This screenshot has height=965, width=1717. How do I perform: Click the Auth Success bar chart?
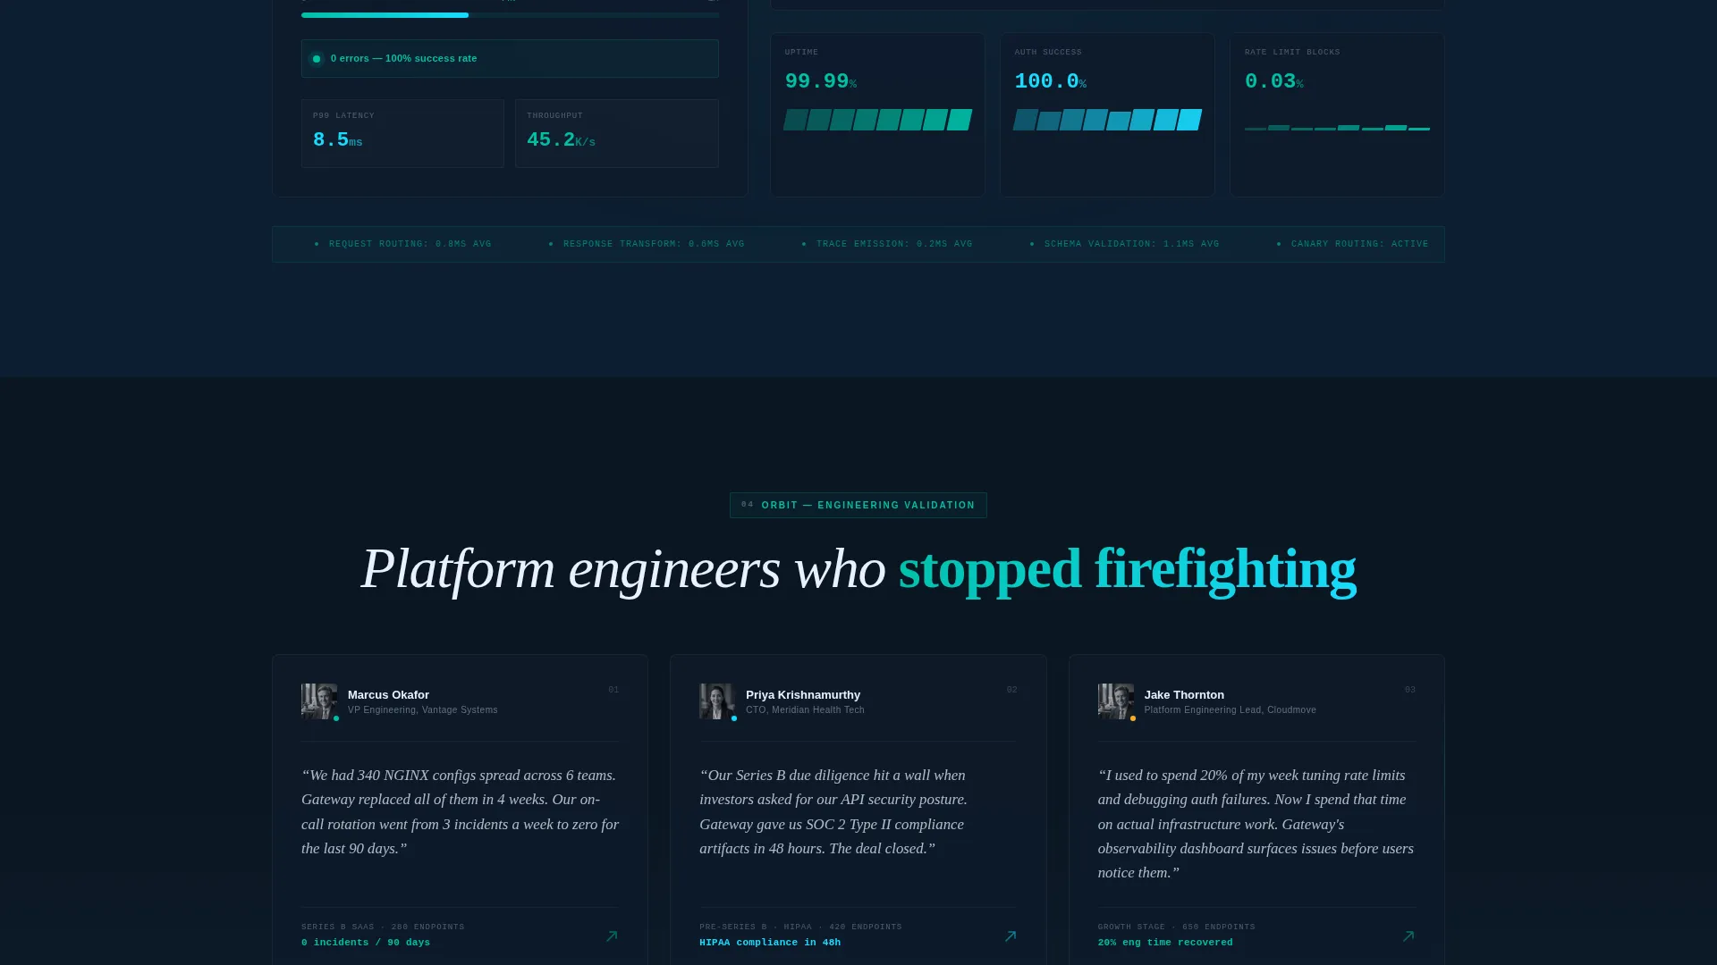pyautogui.click(x=1107, y=120)
